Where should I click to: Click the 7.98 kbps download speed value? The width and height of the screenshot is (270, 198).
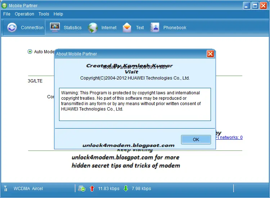[x=141, y=189]
